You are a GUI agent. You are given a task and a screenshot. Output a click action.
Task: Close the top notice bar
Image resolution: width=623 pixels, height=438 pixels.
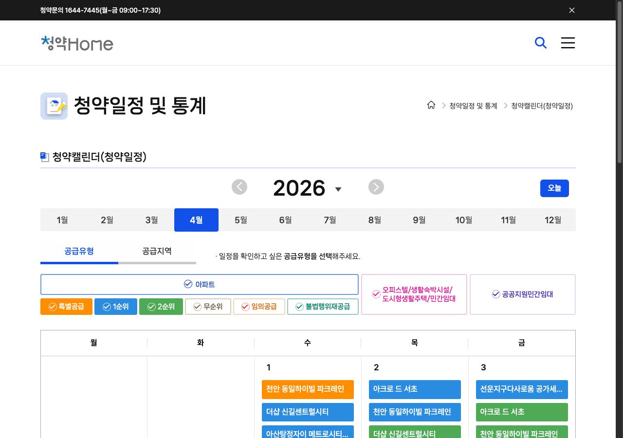572,10
